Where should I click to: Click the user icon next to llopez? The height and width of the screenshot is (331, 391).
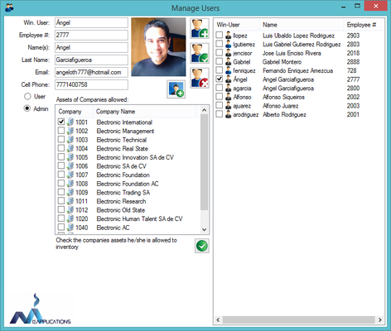coord(229,36)
